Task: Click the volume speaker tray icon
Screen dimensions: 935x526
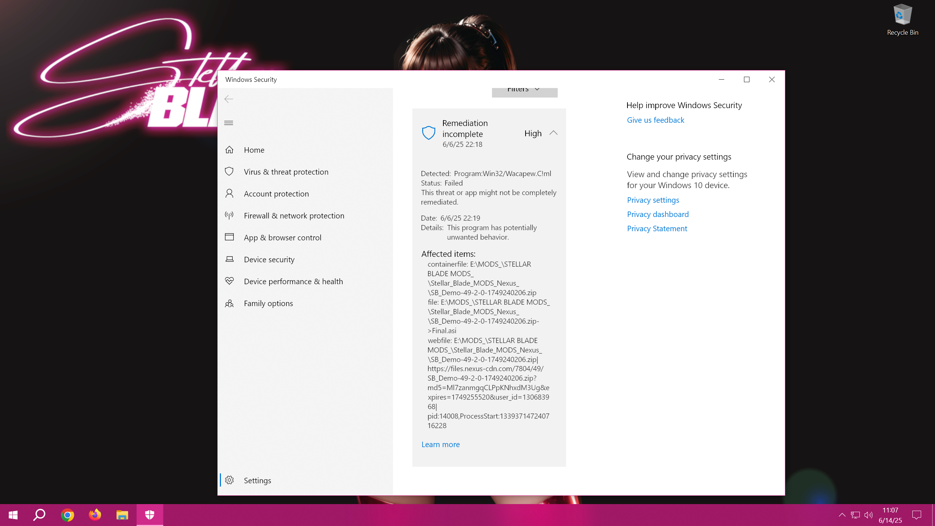Action: tap(869, 515)
